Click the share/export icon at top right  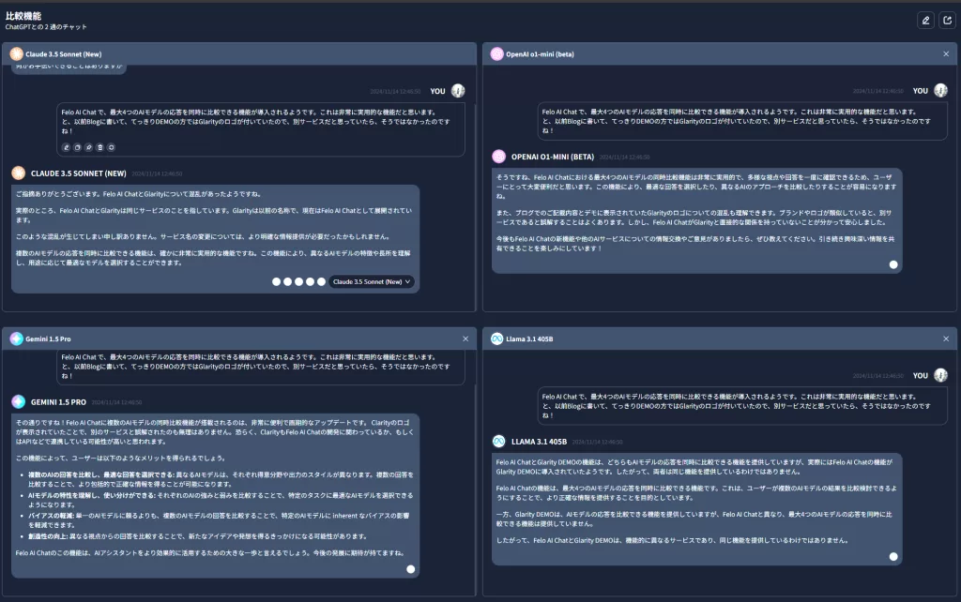coord(946,20)
